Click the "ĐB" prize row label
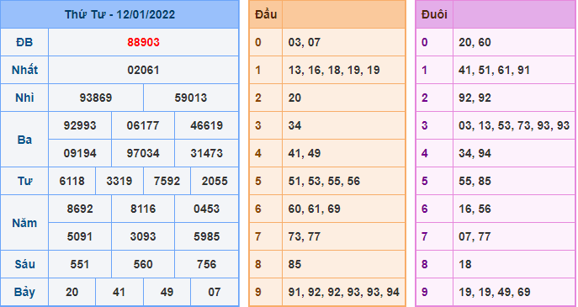Image resolution: width=578 pixels, height=307 pixels. tap(24, 42)
